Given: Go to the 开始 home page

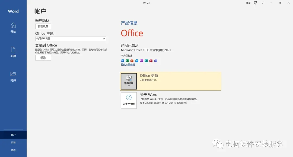Looking at the screenshot, I should tap(13, 28).
